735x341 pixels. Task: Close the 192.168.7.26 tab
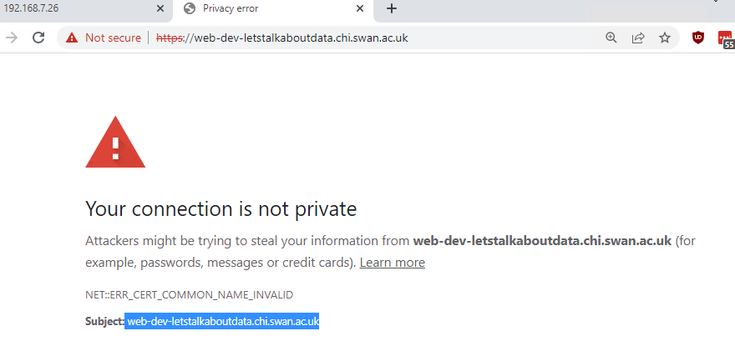[x=160, y=8]
